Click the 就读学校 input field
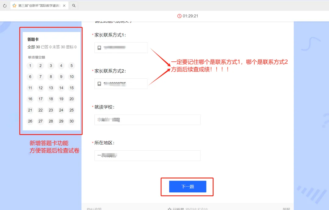 point(147,120)
